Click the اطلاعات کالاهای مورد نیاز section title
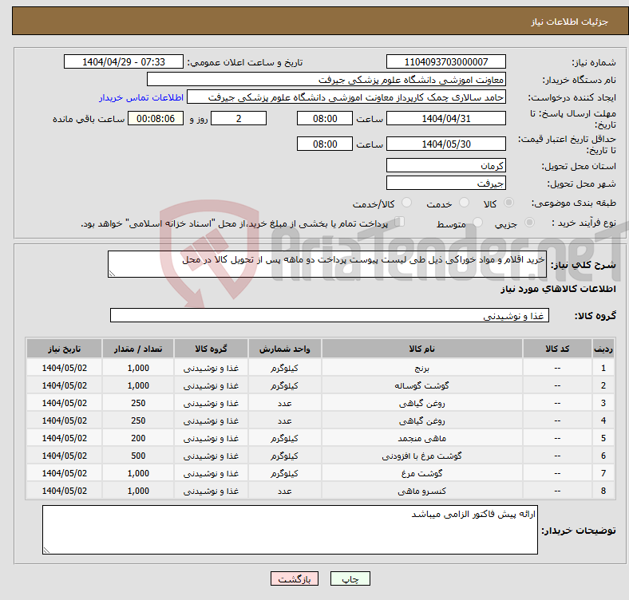The height and width of the screenshot is (600, 629). click(x=558, y=289)
